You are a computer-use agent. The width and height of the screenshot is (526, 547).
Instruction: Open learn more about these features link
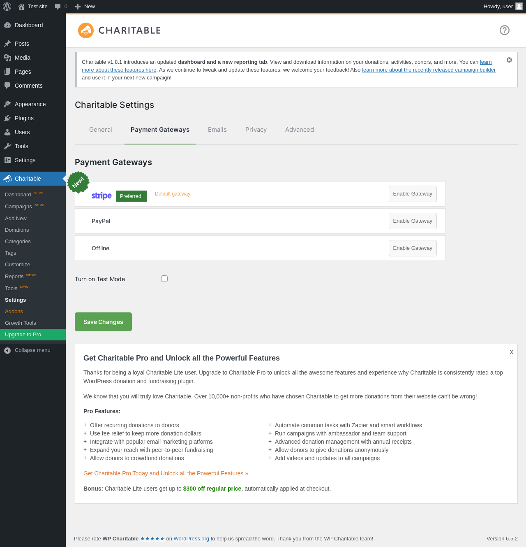119,70
